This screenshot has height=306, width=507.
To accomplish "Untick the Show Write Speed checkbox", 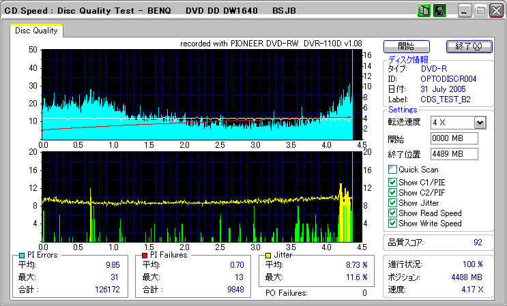I will (392, 223).
